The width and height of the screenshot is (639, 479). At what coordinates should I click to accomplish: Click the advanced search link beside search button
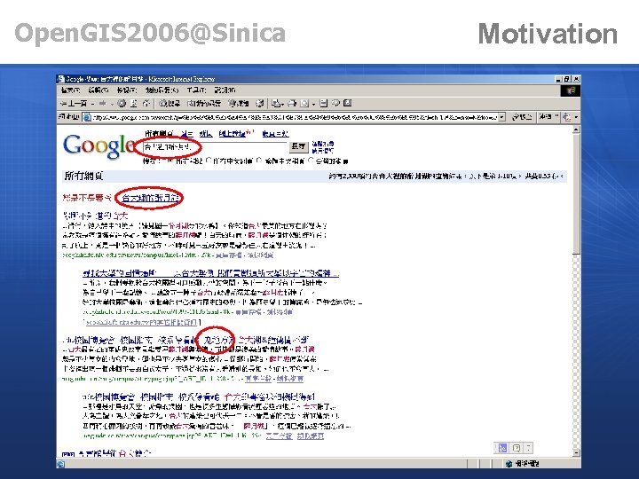pos(323,144)
